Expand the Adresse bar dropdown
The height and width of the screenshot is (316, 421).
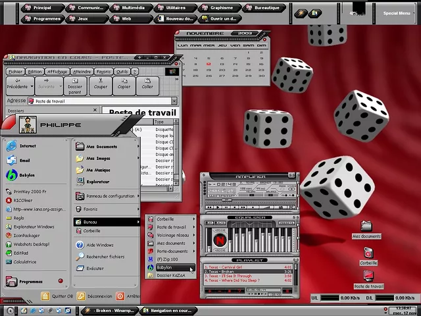[174, 101]
